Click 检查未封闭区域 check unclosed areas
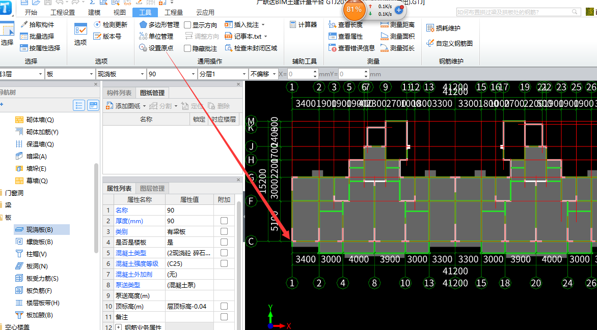The image size is (597, 330). tap(251, 48)
